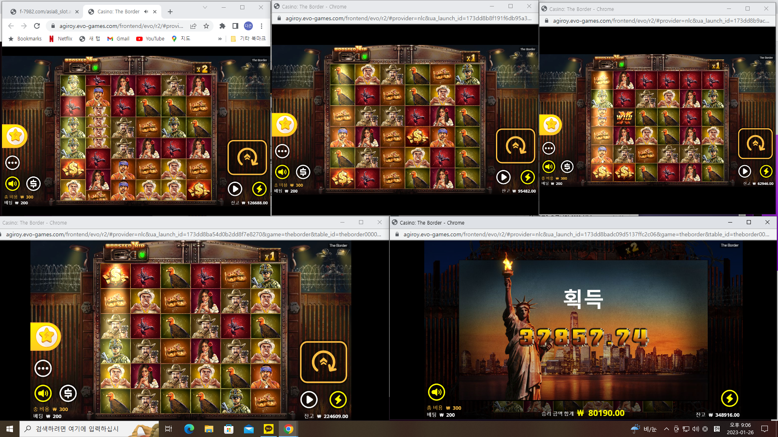Screen dimensions: 778x437
Task: Bookmark this page with star icon
Action: tap(206, 26)
